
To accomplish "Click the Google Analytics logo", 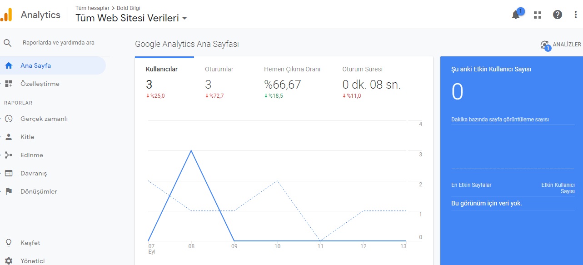I will click(x=6, y=15).
